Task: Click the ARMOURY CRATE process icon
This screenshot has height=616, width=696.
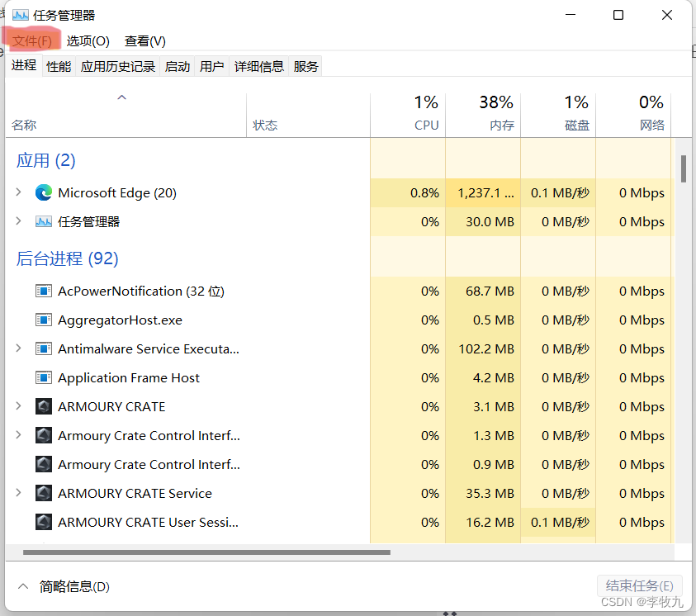Action: click(x=44, y=406)
